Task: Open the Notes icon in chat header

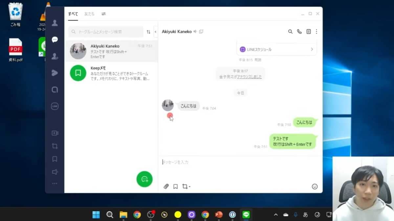Action: click(x=308, y=31)
